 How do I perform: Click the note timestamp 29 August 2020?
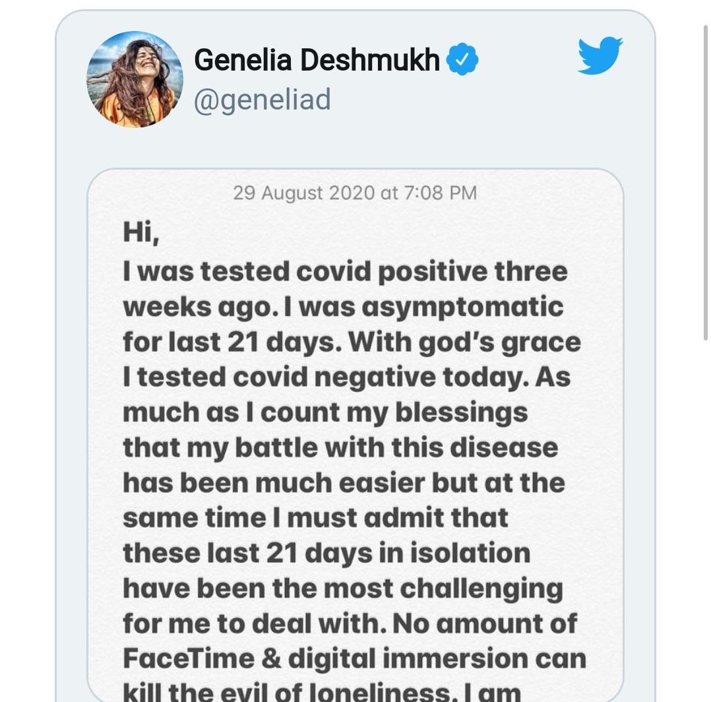pyautogui.click(x=355, y=193)
